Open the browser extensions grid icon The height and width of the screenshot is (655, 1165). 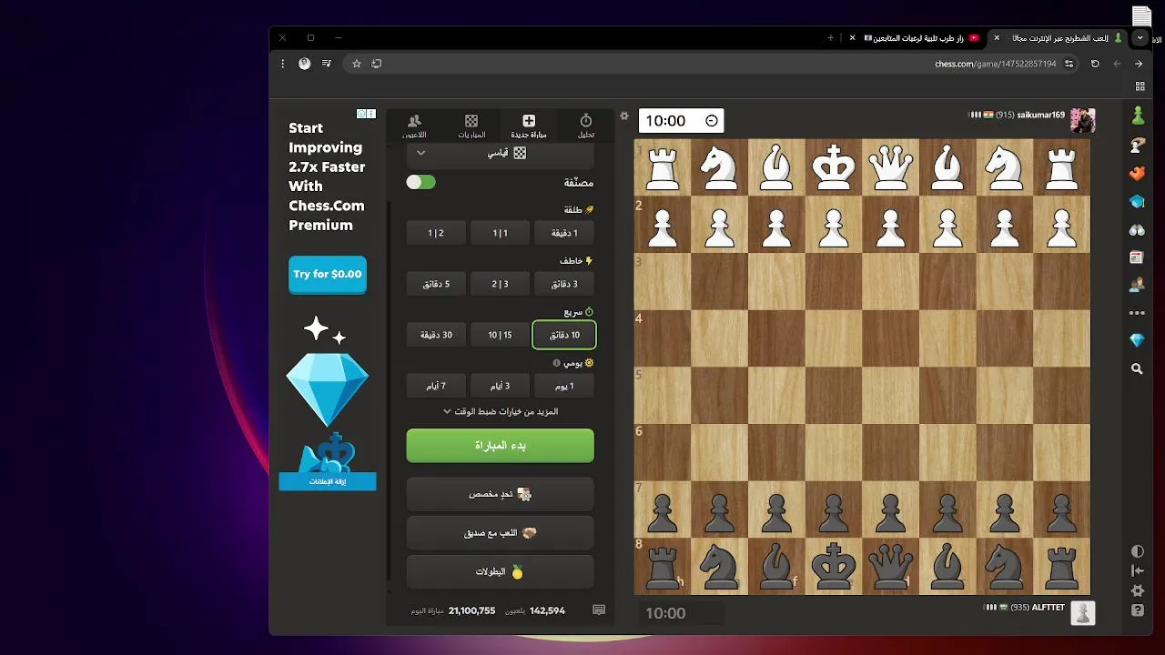tap(1140, 86)
